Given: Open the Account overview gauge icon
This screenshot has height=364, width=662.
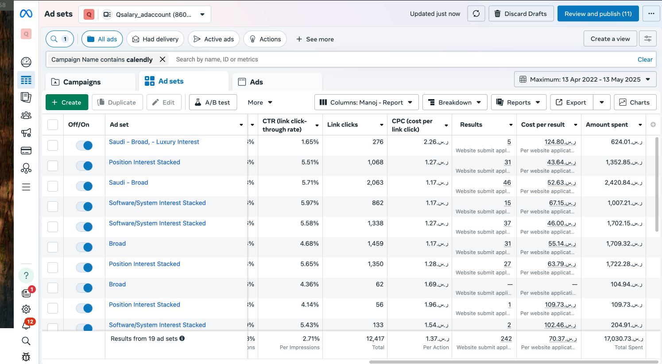Looking at the screenshot, I should point(26,62).
